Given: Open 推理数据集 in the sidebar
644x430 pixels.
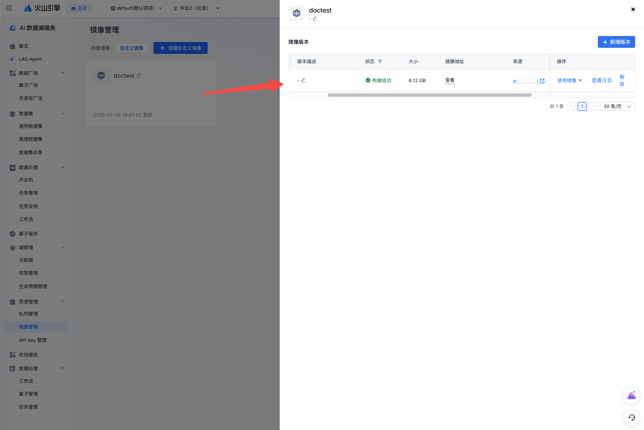Looking at the screenshot, I should click(x=31, y=139).
